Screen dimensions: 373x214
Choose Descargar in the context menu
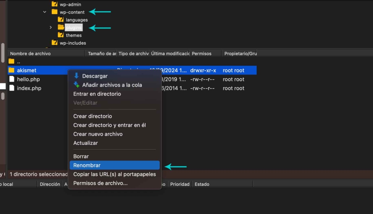tap(95, 76)
